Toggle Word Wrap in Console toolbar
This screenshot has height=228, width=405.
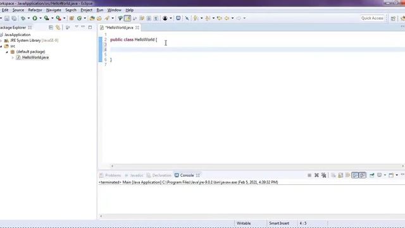(347, 175)
